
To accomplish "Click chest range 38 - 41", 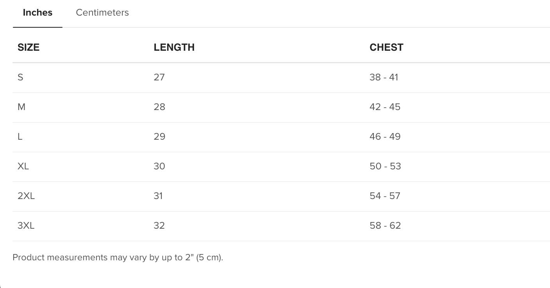I will click(x=384, y=77).
